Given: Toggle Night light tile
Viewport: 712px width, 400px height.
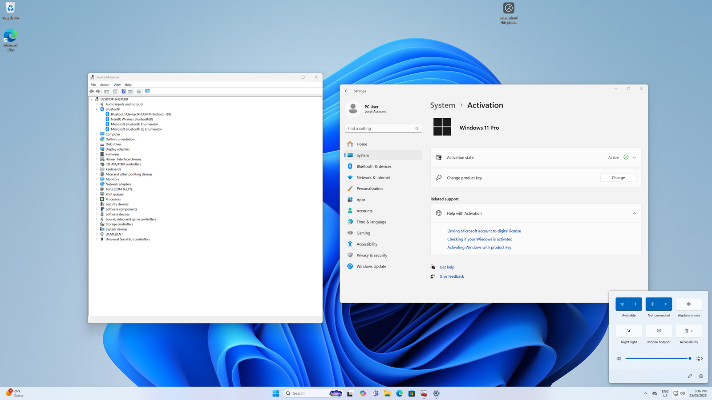Looking at the screenshot, I should click(x=629, y=331).
